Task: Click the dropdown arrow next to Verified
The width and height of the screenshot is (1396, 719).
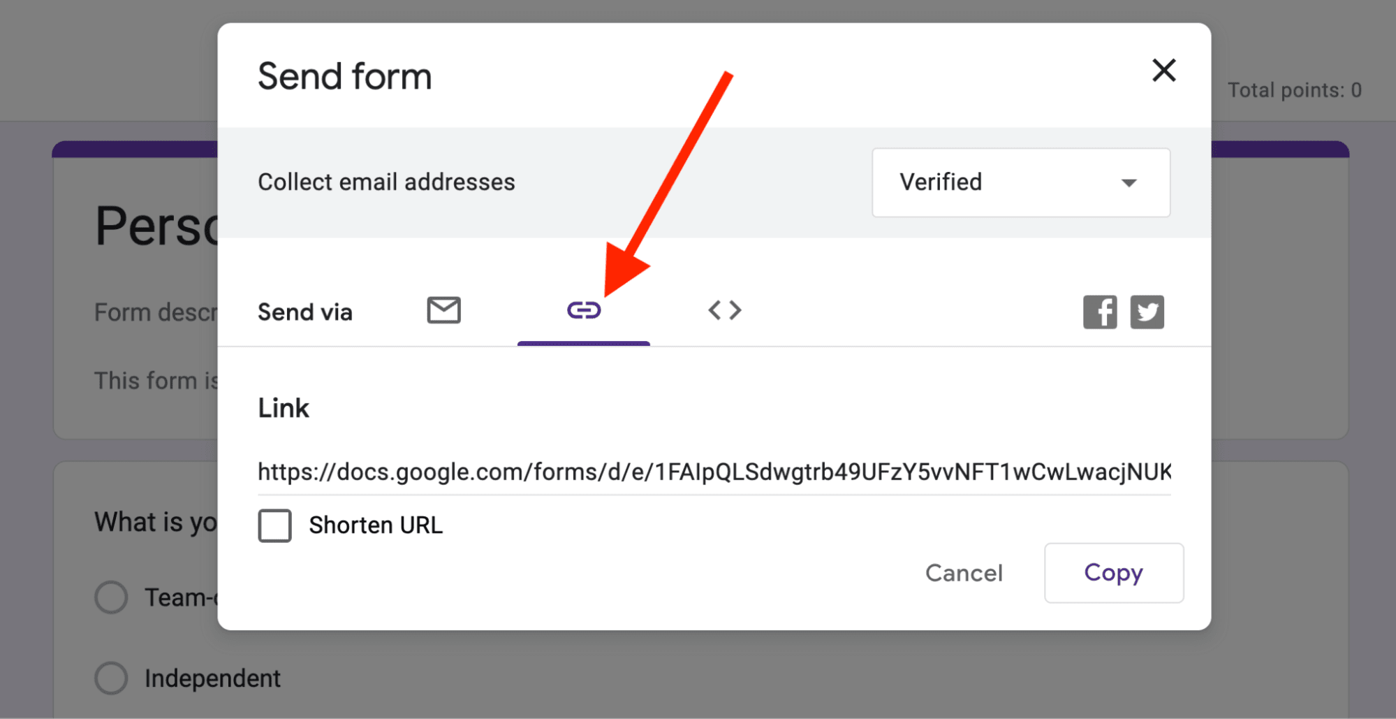Action: (x=1129, y=183)
